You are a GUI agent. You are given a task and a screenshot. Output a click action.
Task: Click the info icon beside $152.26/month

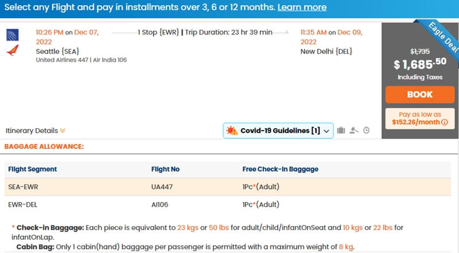[444, 122]
